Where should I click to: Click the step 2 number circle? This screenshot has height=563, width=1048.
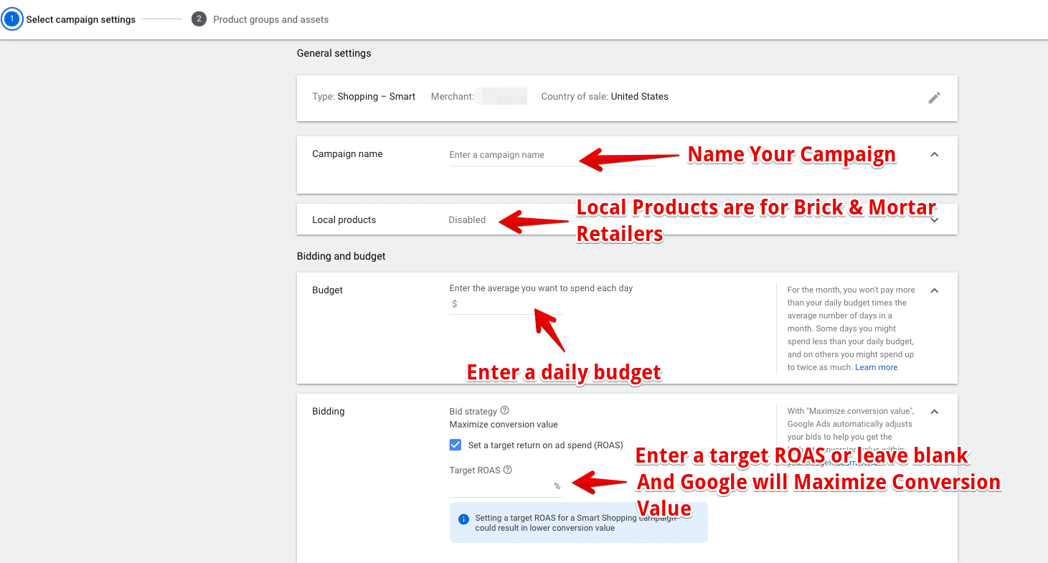[x=199, y=19]
